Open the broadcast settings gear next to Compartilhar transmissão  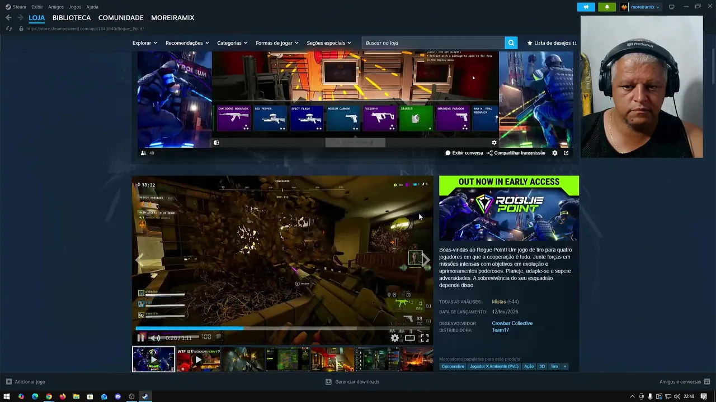pyautogui.click(x=555, y=153)
